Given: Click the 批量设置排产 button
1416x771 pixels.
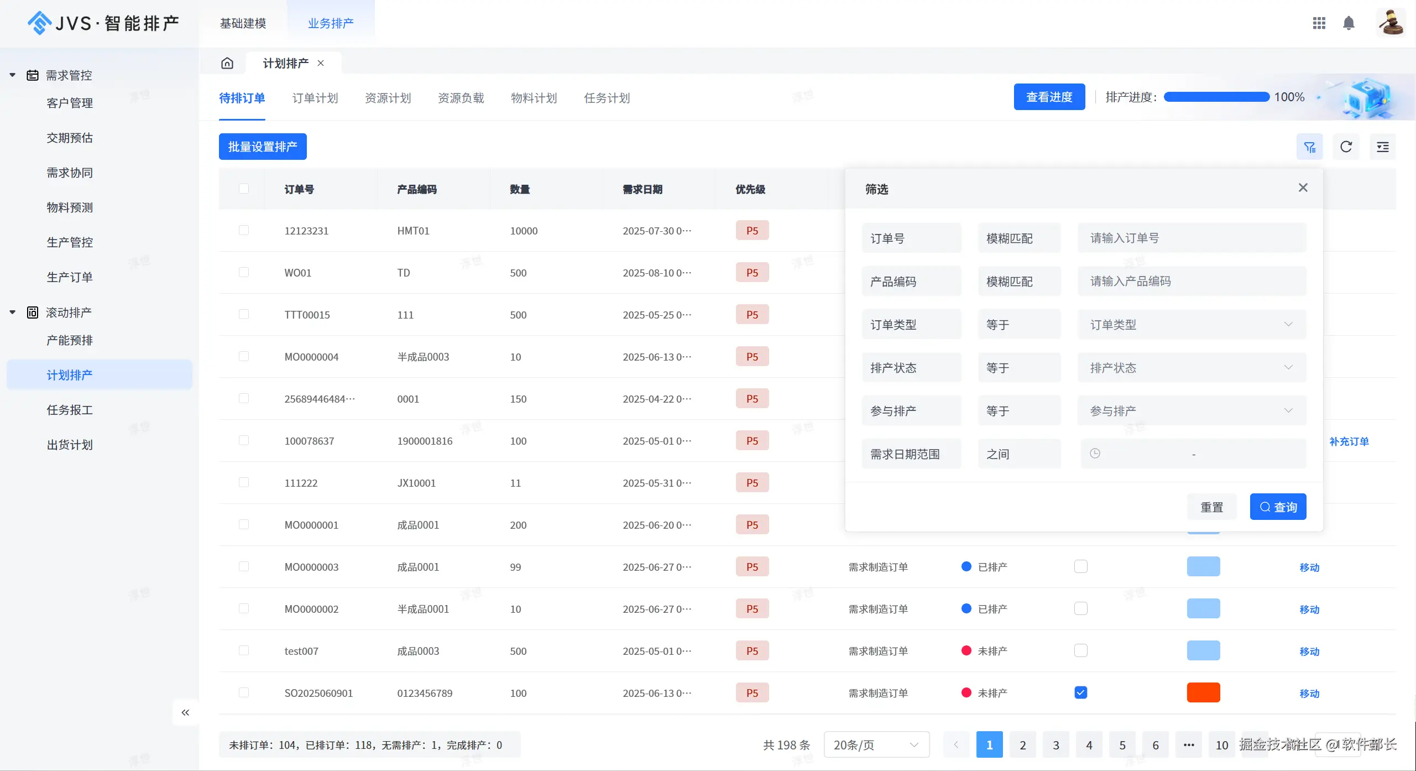Looking at the screenshot, I should point(263,147).
